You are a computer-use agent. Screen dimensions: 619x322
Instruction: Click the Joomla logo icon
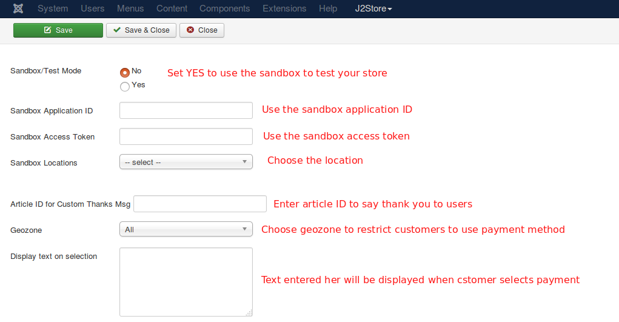pos(18,8)
